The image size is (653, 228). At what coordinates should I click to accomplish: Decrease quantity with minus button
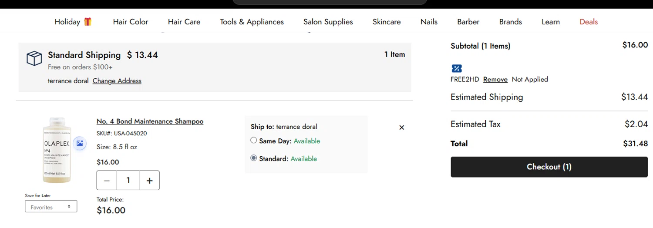coord(107,181)
